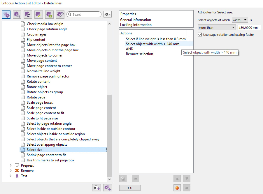Screen dimensions: 263x194
Task: Select the 'Crop images' action
Action: point(36,34)
